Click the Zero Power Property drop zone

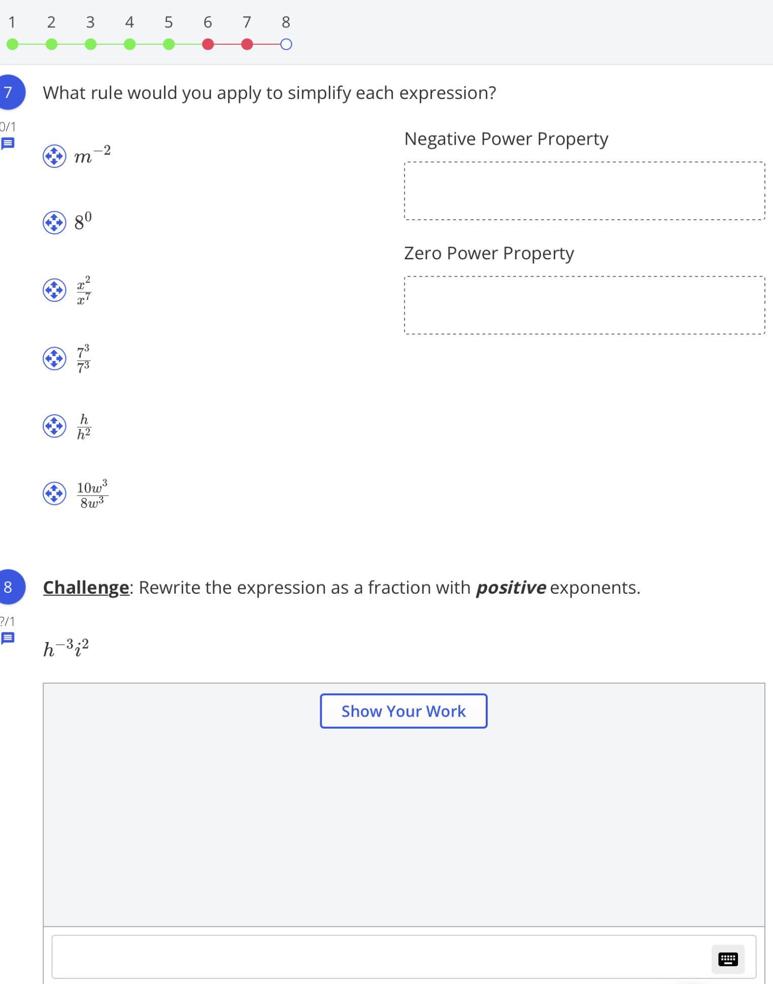pos(584,305)
